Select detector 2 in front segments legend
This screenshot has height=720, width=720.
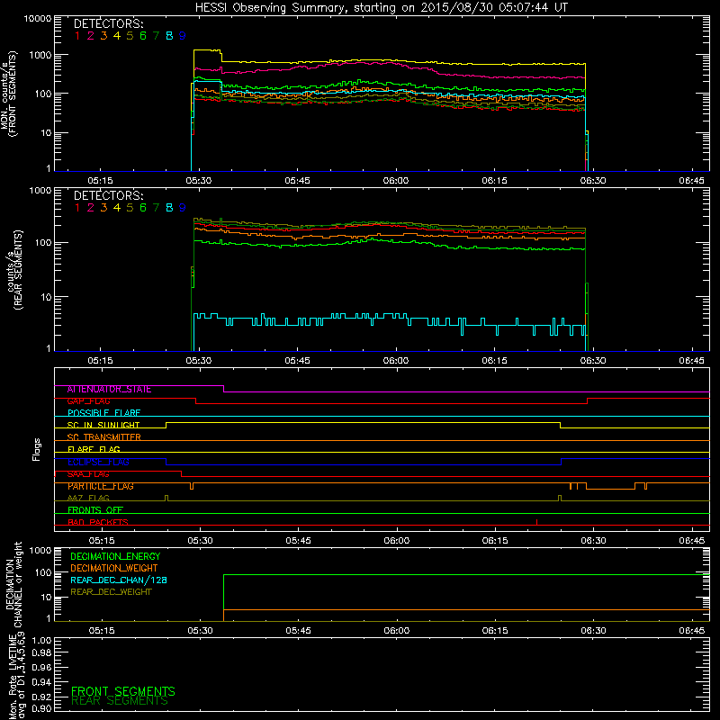[x=91, y=36]
